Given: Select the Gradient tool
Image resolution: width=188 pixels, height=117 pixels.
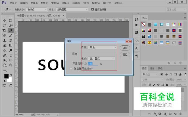Looking at the screenshot, I should 11,45.
